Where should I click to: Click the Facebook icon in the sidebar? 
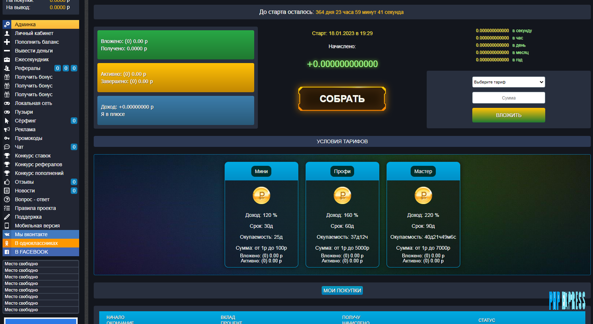7,252
